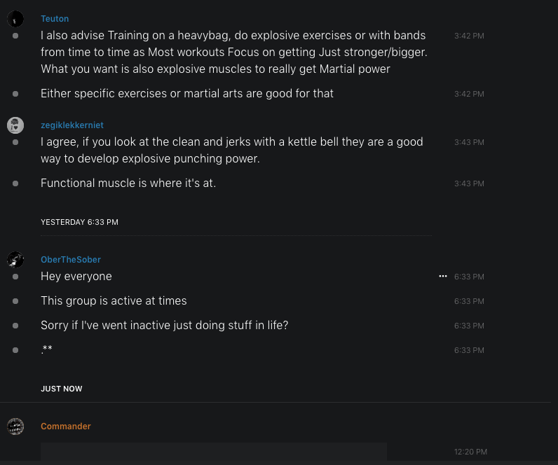Open OberTheSober's username profile link

(x=71, y=260)
